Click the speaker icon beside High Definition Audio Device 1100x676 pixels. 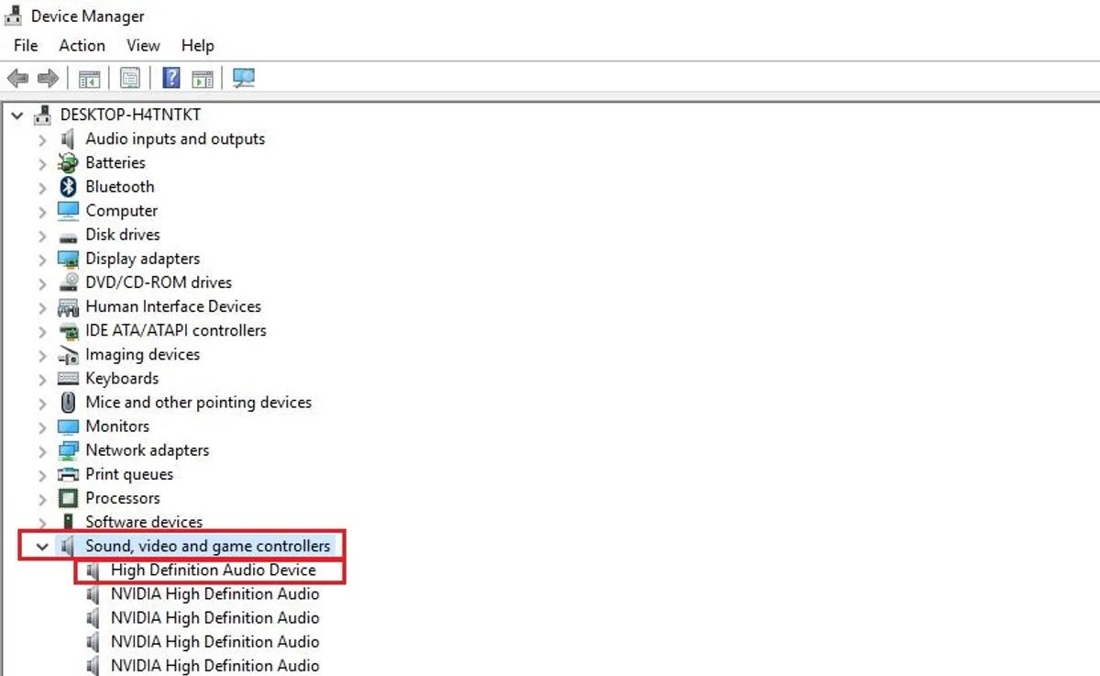click(93, 571)
